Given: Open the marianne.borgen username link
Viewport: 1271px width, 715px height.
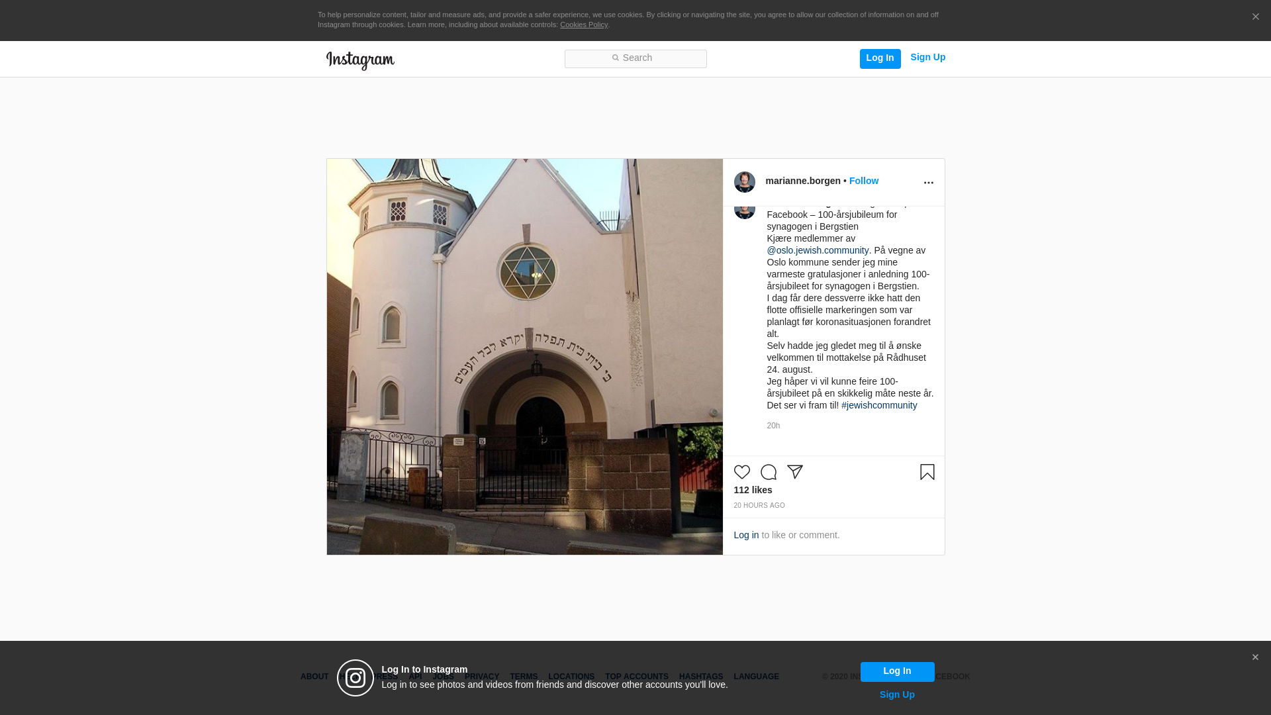Looking at the screenshot, I should (x=802, y=181).
